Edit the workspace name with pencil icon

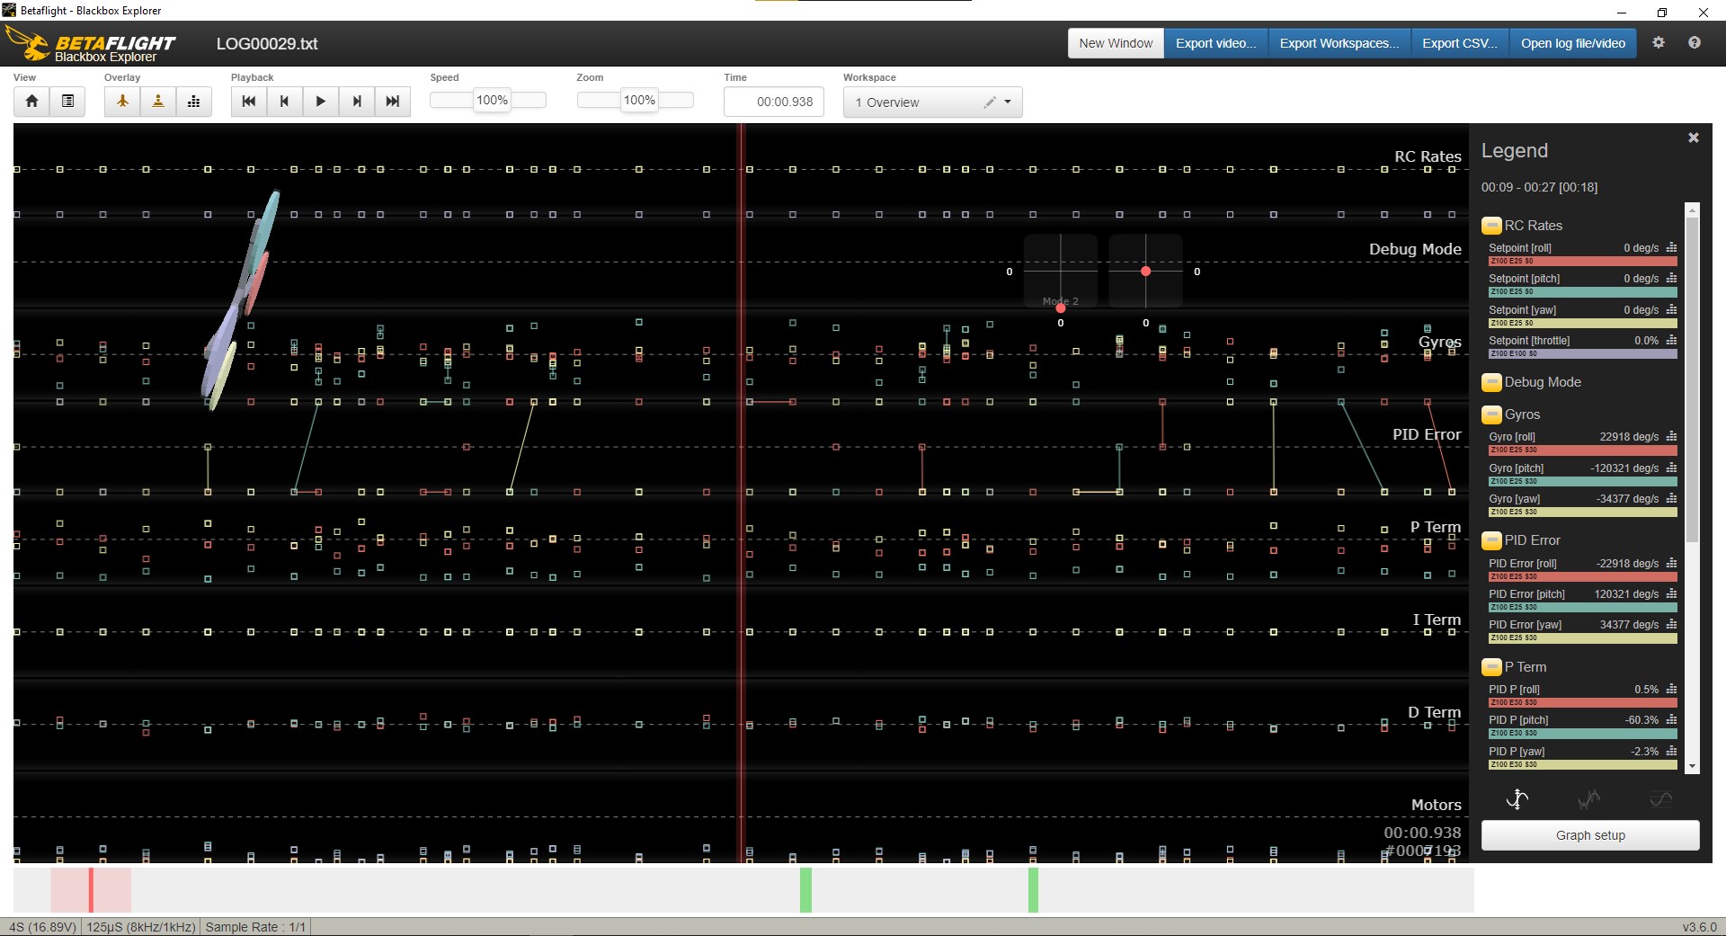990,102
